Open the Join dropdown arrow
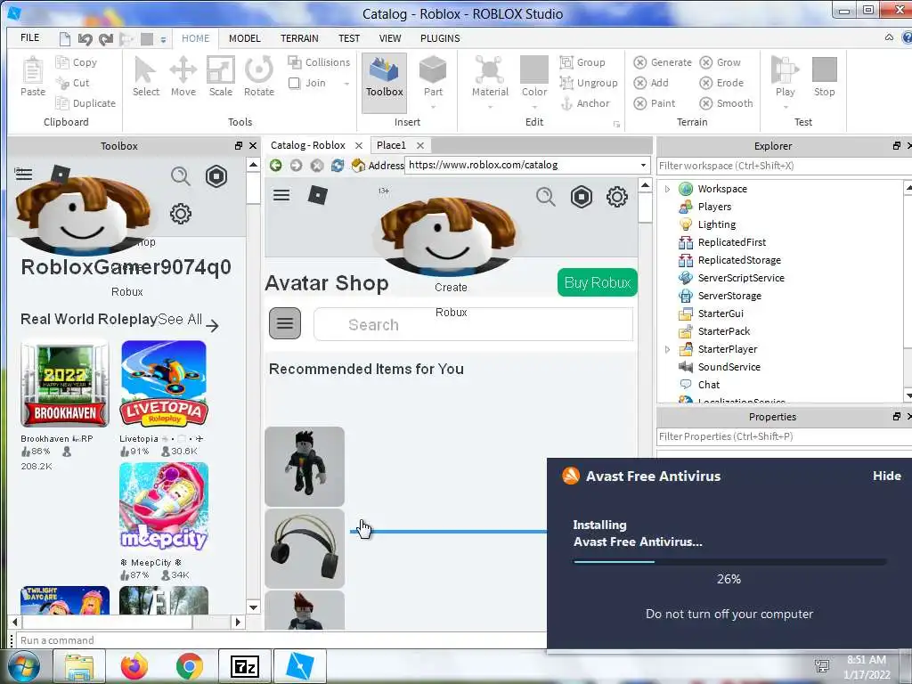This screenshot has width=912, height=684. (346, 84)
